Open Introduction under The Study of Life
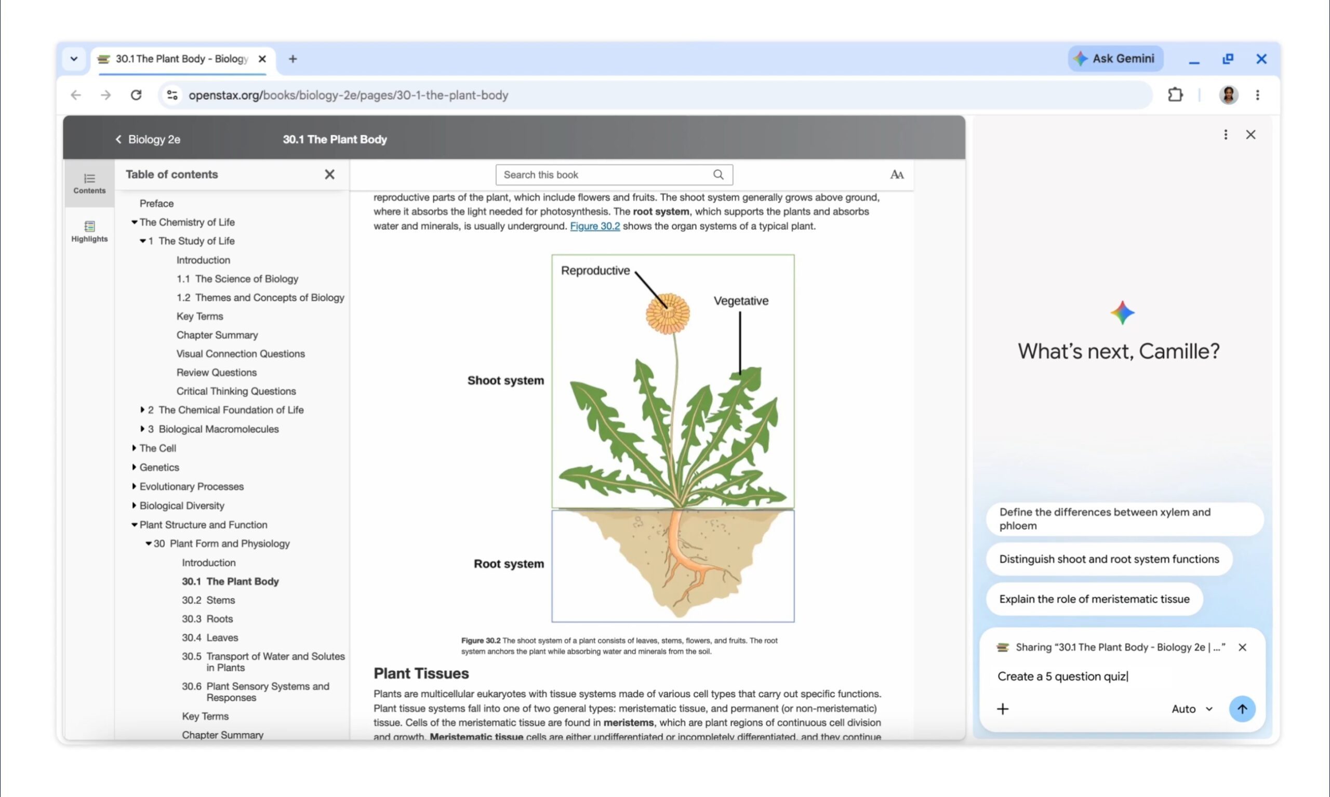The image size is (1330, 797). pos(203,260)
